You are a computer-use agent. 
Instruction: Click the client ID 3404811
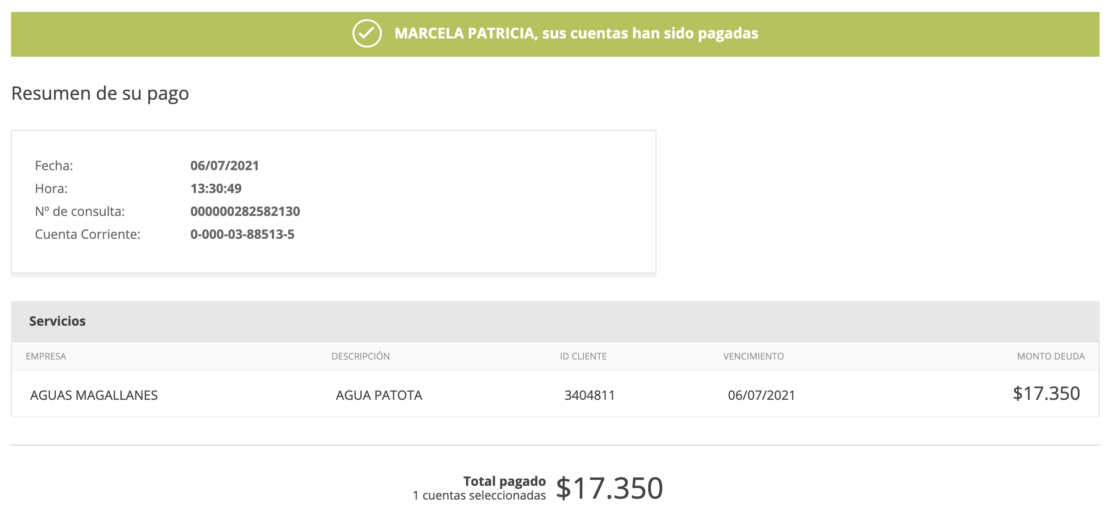[589, 395]
